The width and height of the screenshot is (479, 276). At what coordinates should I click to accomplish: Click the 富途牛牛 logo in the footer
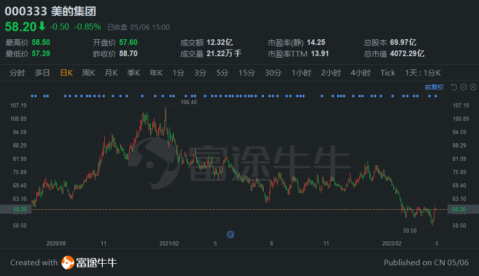89,263
